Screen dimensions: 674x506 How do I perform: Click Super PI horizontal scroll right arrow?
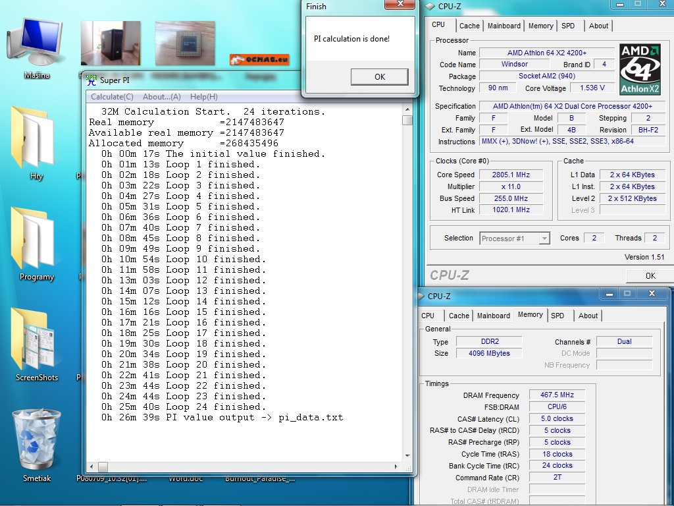pos(396,467)
